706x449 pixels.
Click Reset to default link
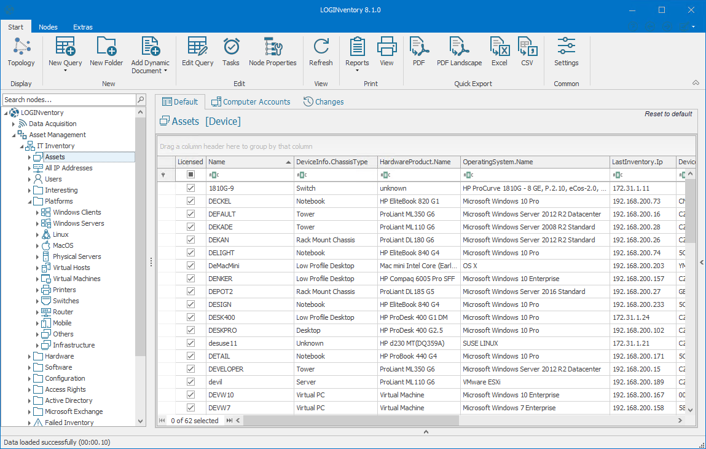[668, 114]
